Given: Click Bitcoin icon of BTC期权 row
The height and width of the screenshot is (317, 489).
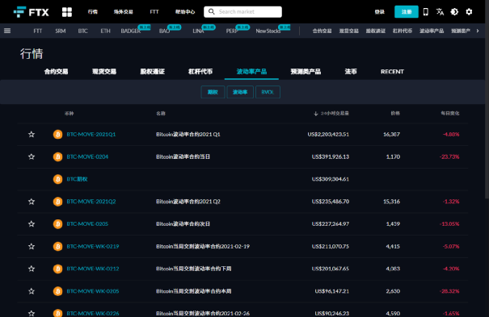Looking at the screenshot, I should click(x=57, y=179).
